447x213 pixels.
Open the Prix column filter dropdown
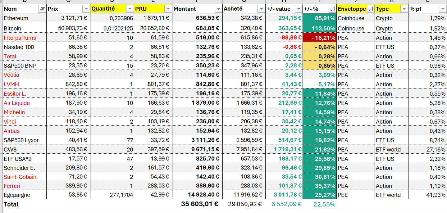coord(86,9)
